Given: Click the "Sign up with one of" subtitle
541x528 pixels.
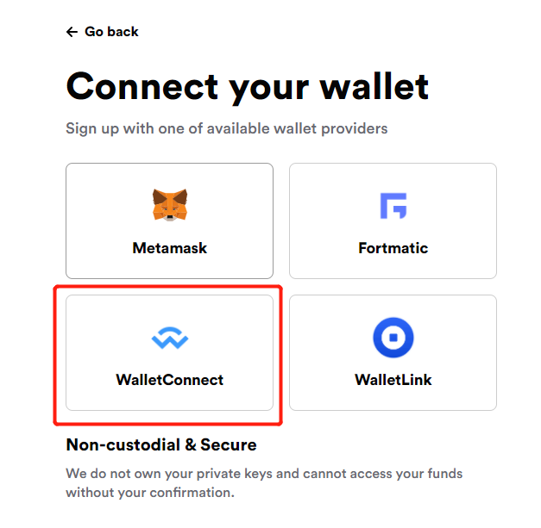Looking at the screenshot, I should coord(226,129).
